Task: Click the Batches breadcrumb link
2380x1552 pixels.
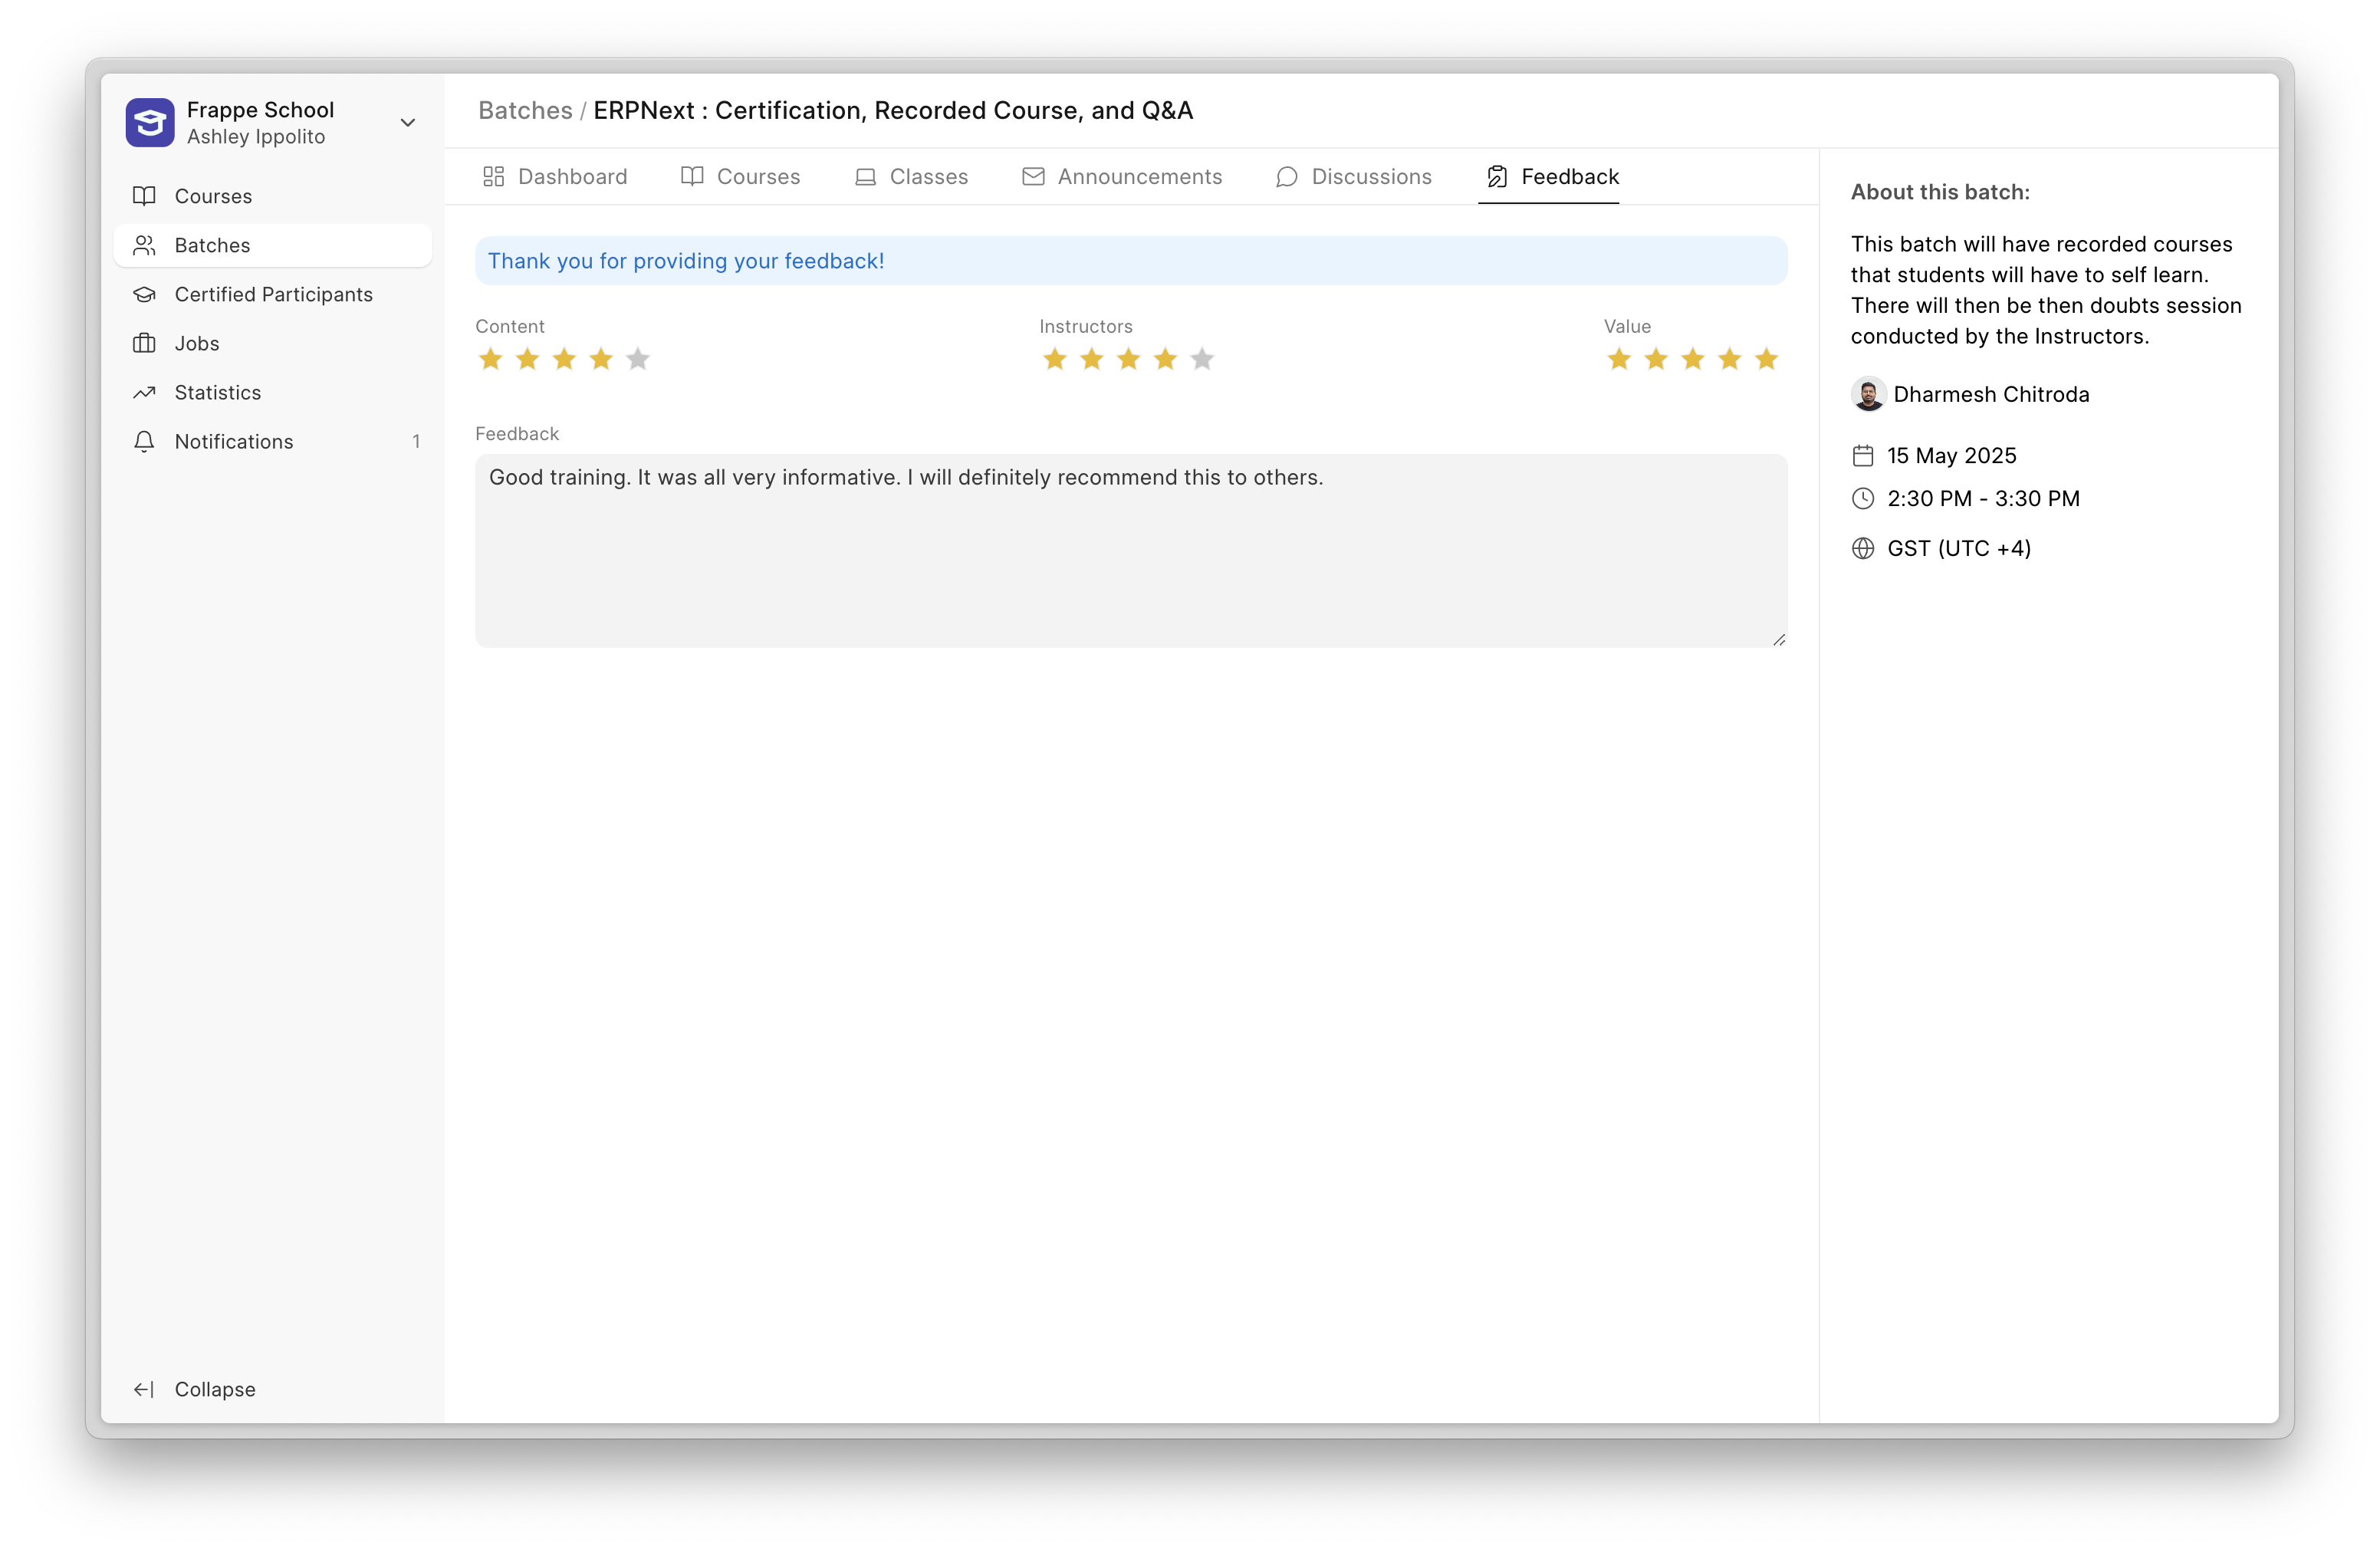Action: click(524, 110)
